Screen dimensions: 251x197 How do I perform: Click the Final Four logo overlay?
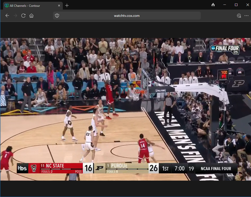pyautogui.click(x=225, y=49)
